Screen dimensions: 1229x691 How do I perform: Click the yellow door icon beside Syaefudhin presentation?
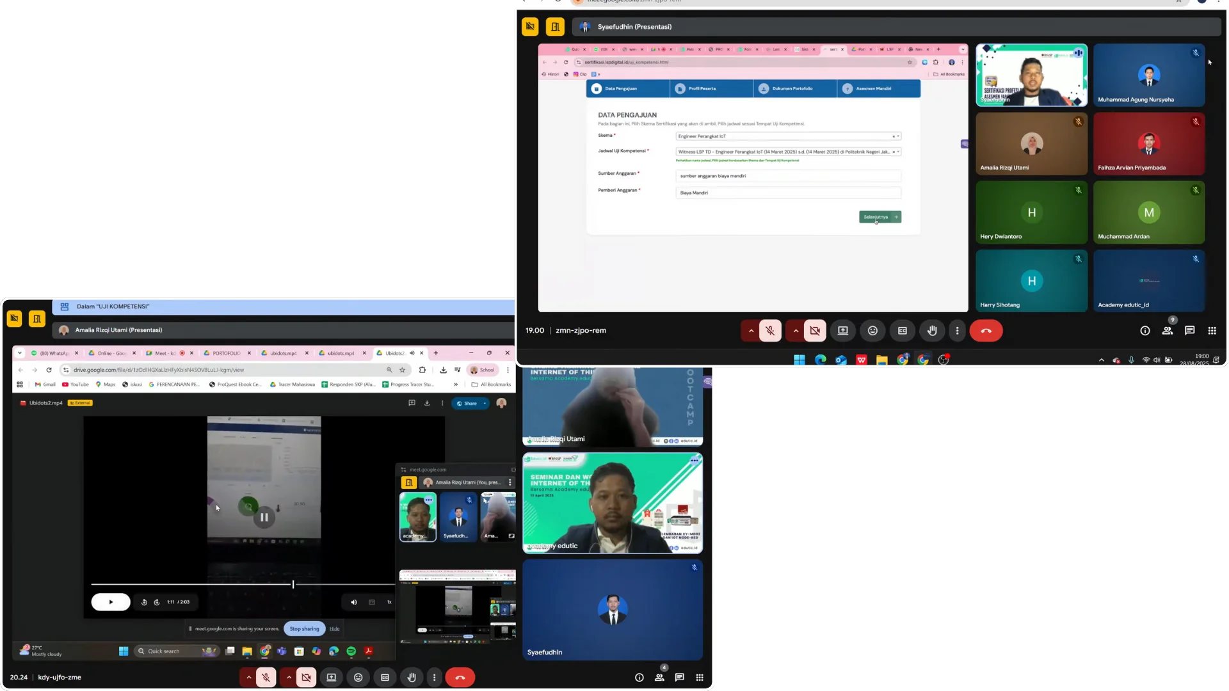click(555, 27)
